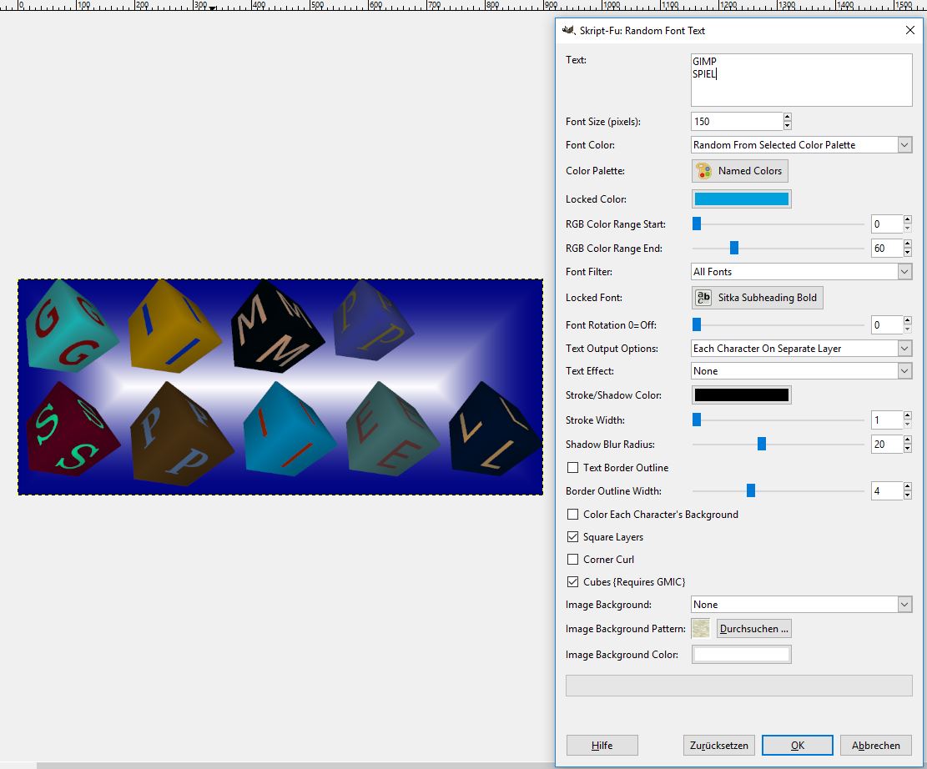Enable the Corner Curl checkbox
Image resolution: width=927 pixels, height=769 pixels.
[x=572, y=560]
